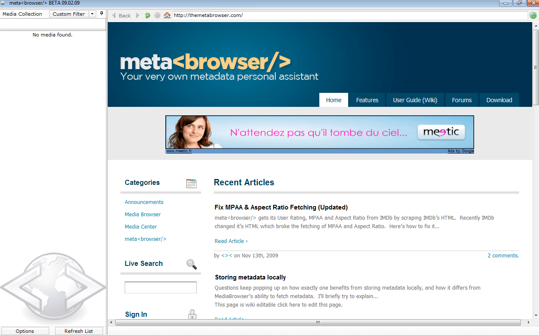Click the Sign In padlock icon
The height and width of the screenshot is (335, 539).
pos(192,314)
